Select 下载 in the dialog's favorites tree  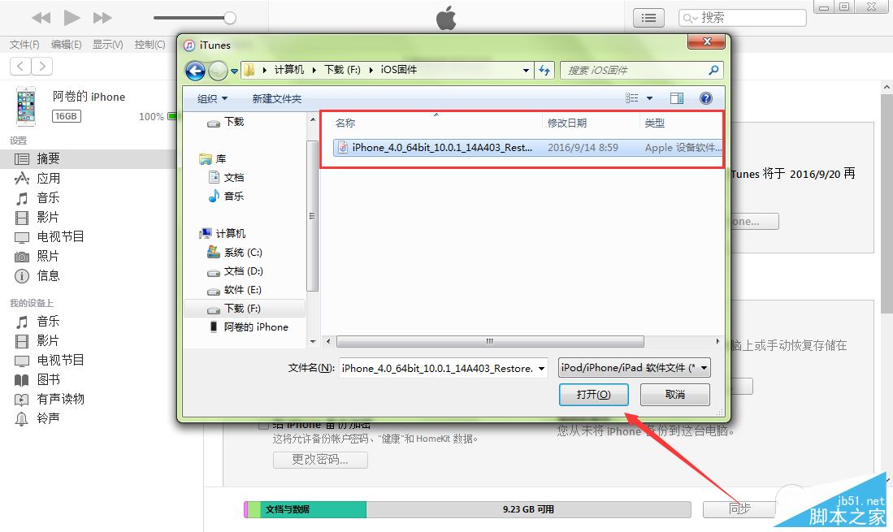tap(233, 122)
